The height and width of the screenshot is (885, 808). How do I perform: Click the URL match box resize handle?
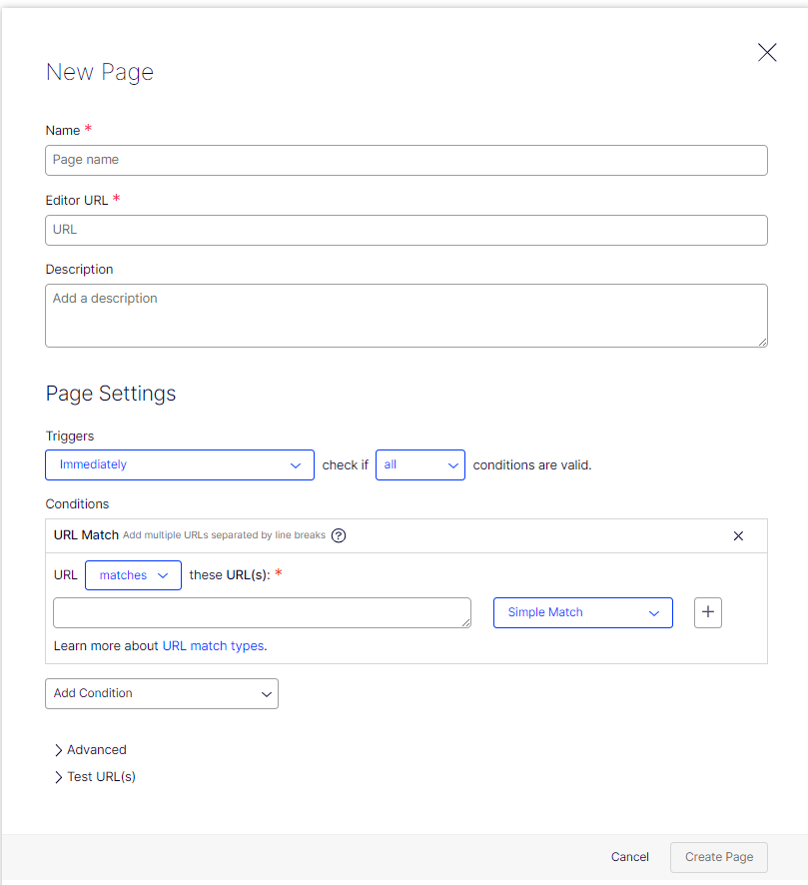click(465, 622)
